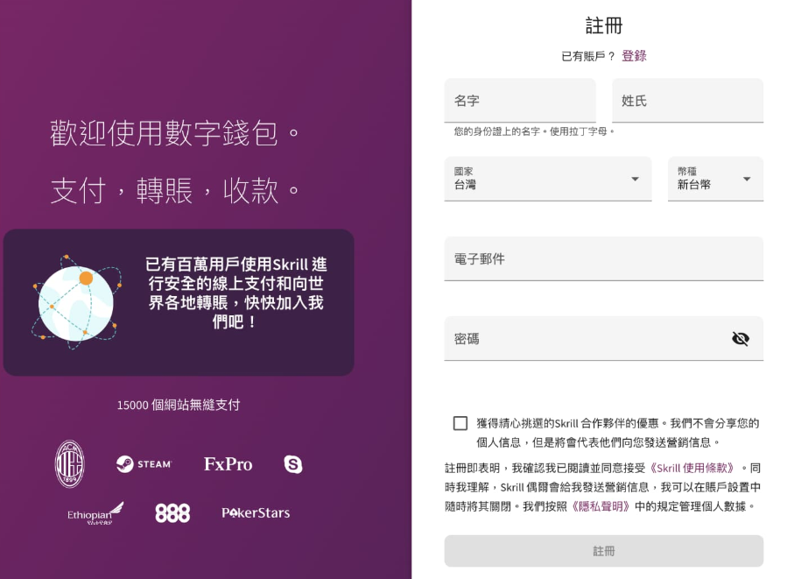Check the Skrill partner offers checkbox
The image size is (787, 579).
pos(460,424)
